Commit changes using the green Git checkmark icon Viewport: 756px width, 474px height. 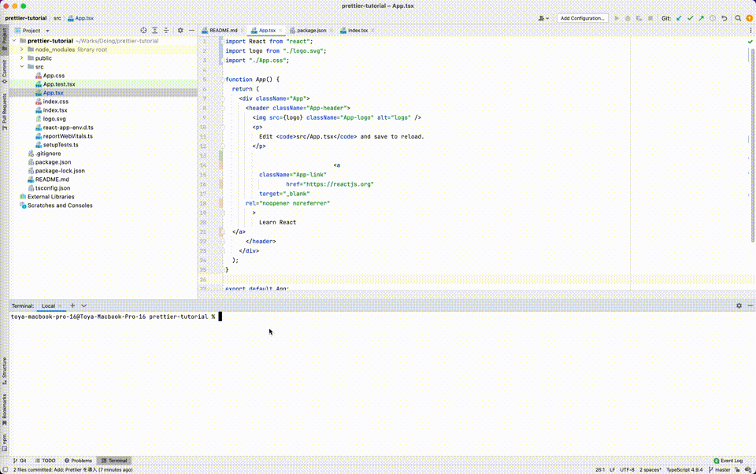(x=691, y=17)
